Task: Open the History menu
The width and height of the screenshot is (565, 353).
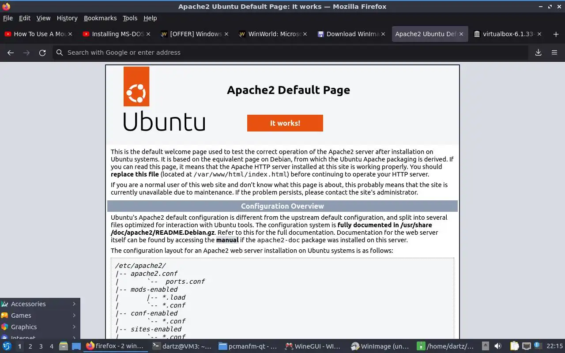Action: pos(67,18)
